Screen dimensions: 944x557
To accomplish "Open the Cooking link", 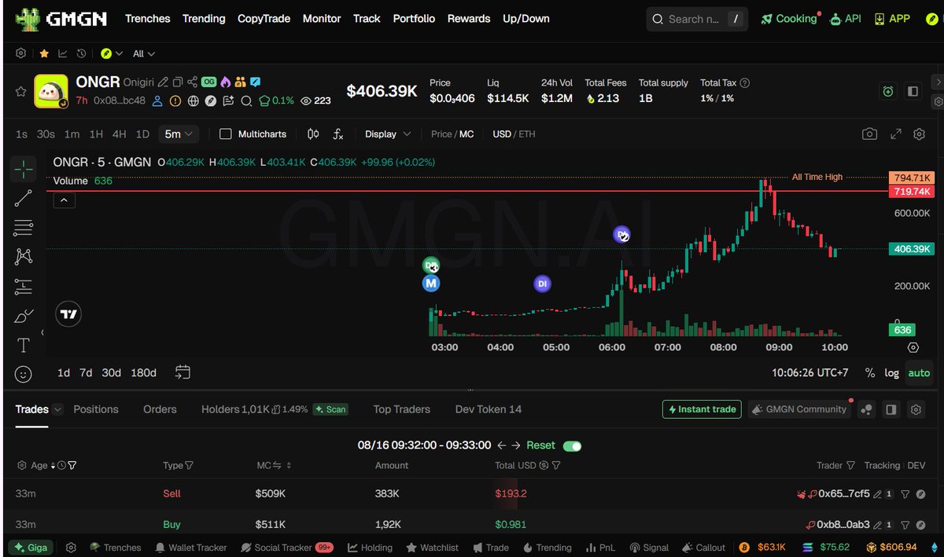I will click(790, 18).
